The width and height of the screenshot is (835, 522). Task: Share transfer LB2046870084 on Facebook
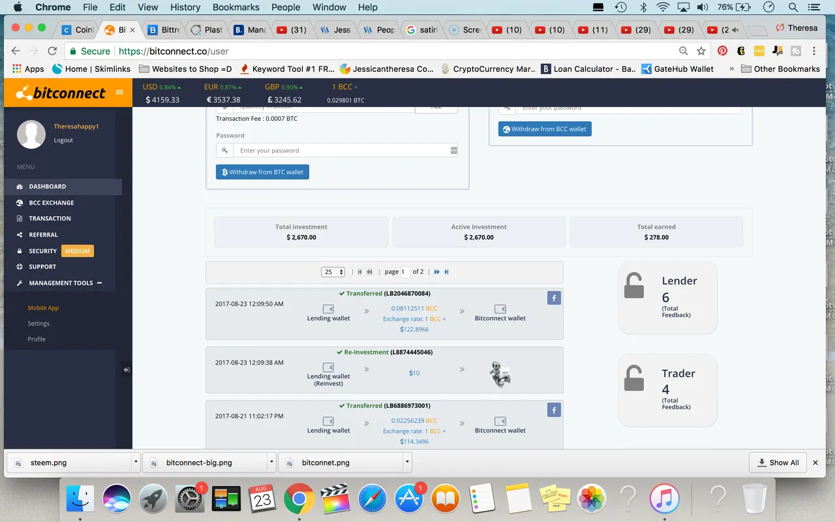(554, 298)
